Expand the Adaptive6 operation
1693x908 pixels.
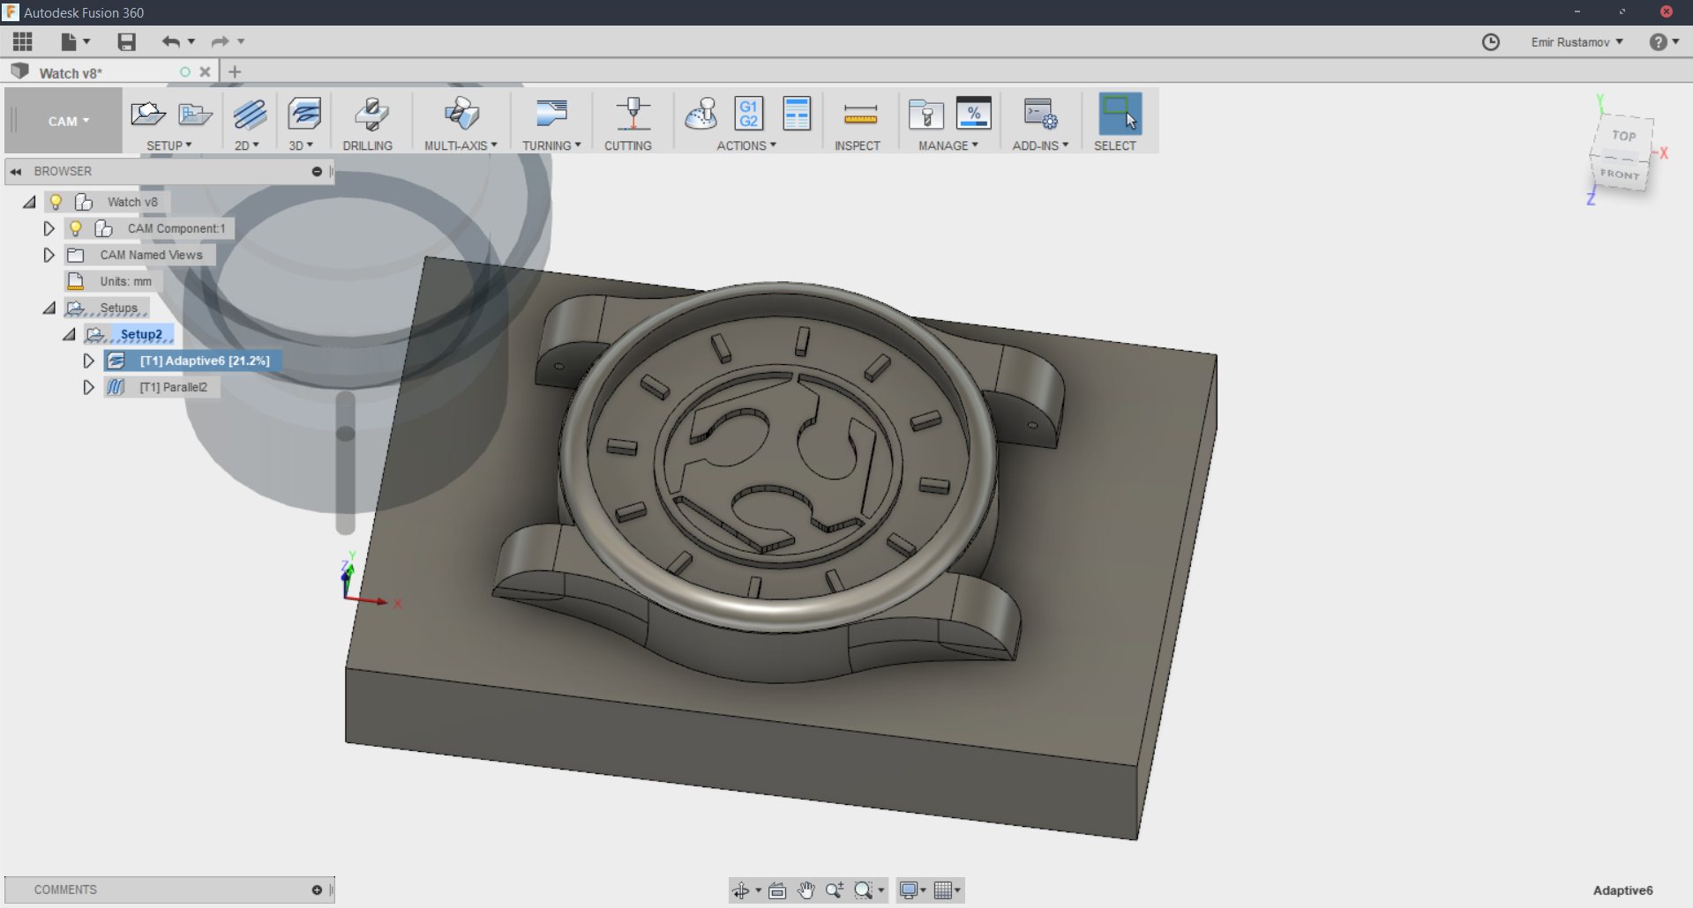point(89,361)
